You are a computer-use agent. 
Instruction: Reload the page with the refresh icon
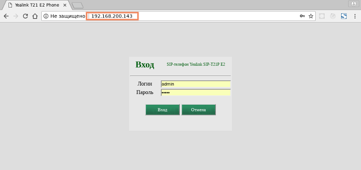[26, 16]
